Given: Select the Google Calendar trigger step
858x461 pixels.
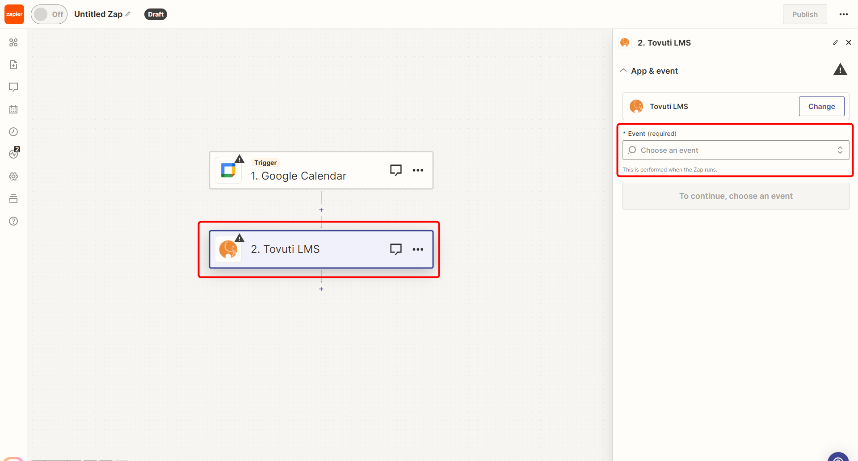Looking at the screenshot, I should tap(321, 170).
